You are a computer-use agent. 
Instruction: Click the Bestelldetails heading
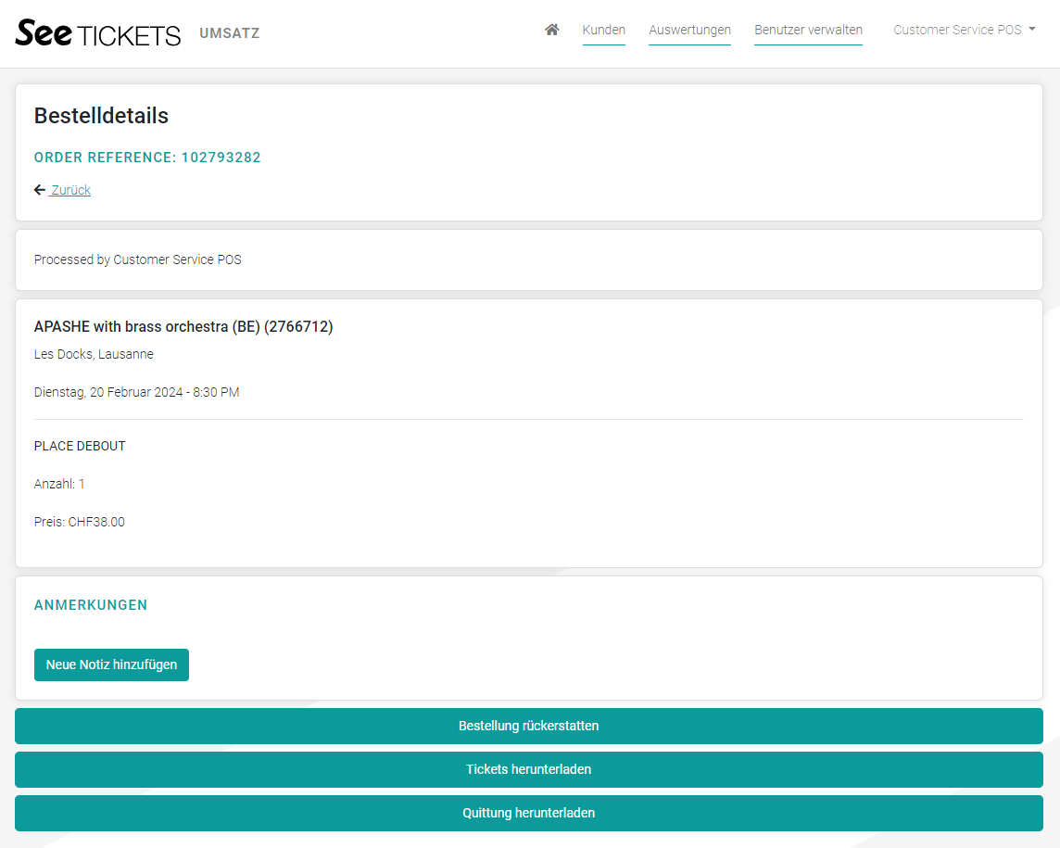101,116
